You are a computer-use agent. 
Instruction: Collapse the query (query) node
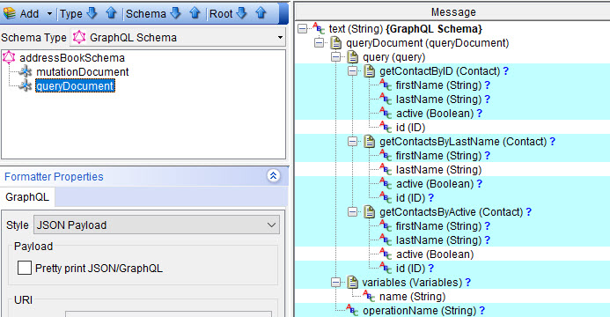pos(335,57)
